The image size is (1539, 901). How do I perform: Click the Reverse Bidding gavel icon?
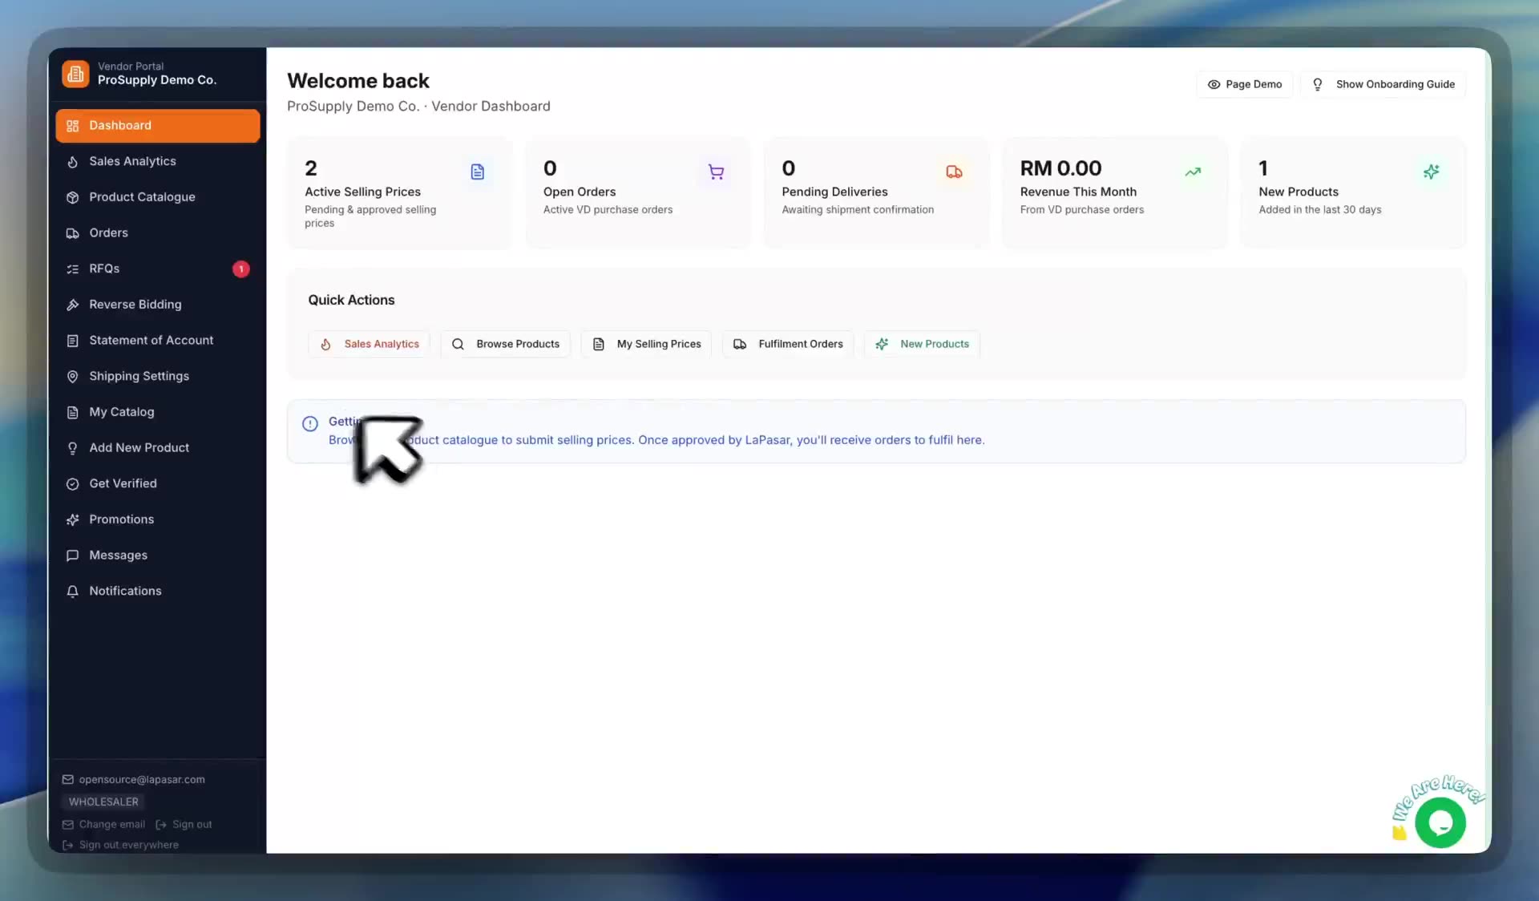coord(72,305)
